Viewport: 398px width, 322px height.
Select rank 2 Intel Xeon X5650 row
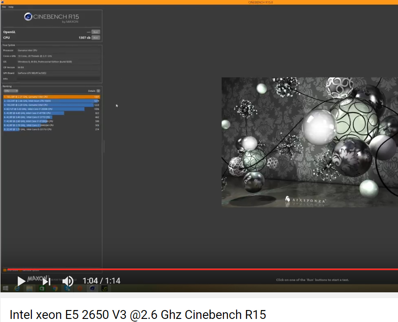(x=51, y=101)
